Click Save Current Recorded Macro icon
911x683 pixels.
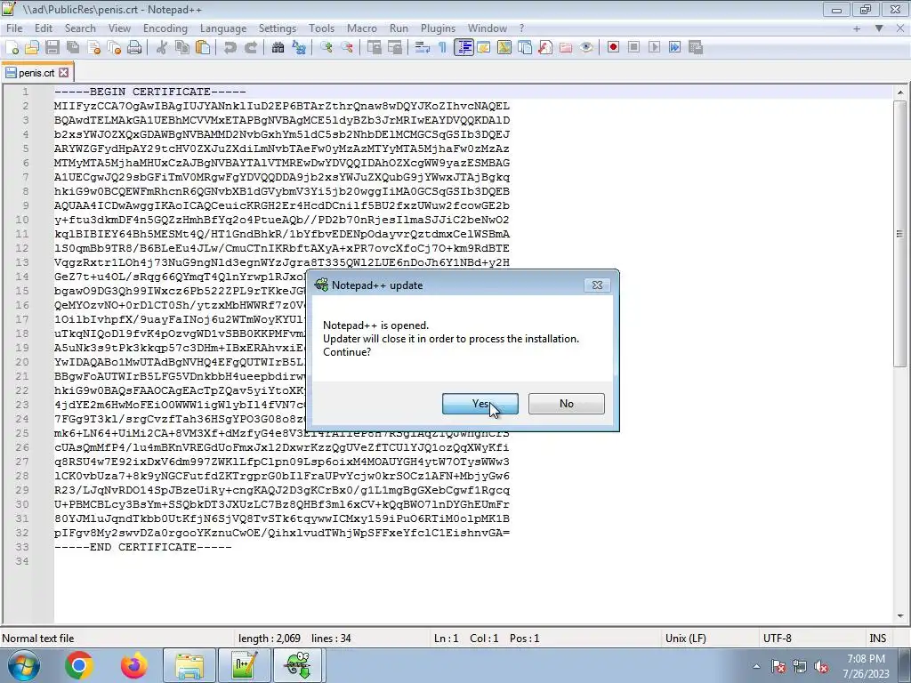(x=696, y=48)
